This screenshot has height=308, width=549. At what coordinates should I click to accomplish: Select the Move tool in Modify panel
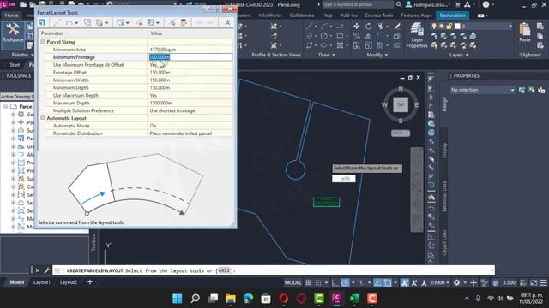click(357, 26)
